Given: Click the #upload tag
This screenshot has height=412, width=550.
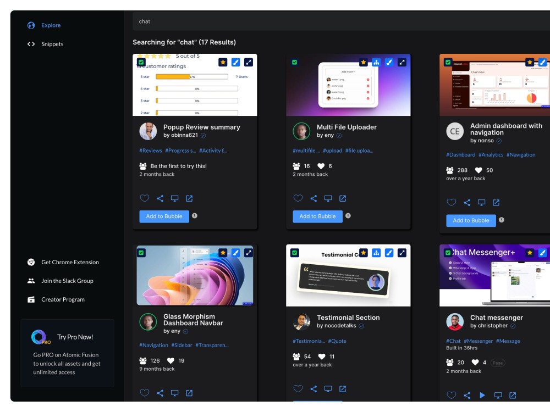Looking at the screenshot, I should pyautogui.click(x=333, y=151).
